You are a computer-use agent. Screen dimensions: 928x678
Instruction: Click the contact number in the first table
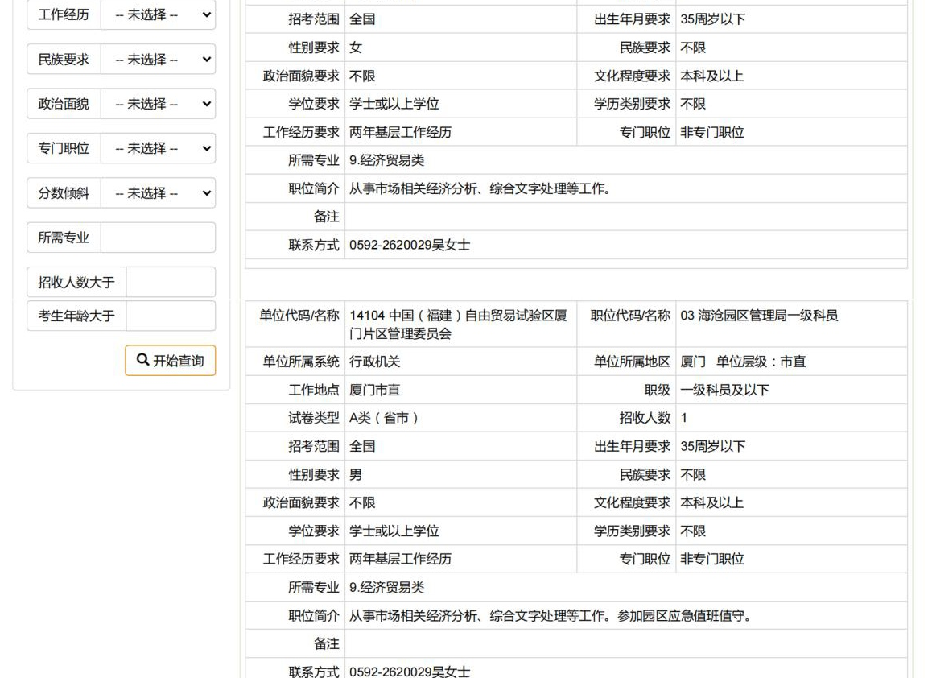pos(409,246)
